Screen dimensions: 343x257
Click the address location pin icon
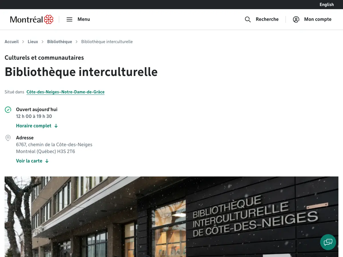click(8, 138)
